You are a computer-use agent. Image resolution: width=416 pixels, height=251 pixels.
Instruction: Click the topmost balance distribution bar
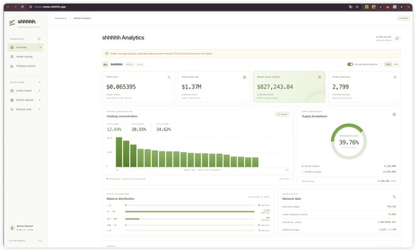(x=190, y=205)
